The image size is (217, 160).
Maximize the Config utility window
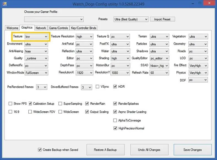[x=200, y=3]
